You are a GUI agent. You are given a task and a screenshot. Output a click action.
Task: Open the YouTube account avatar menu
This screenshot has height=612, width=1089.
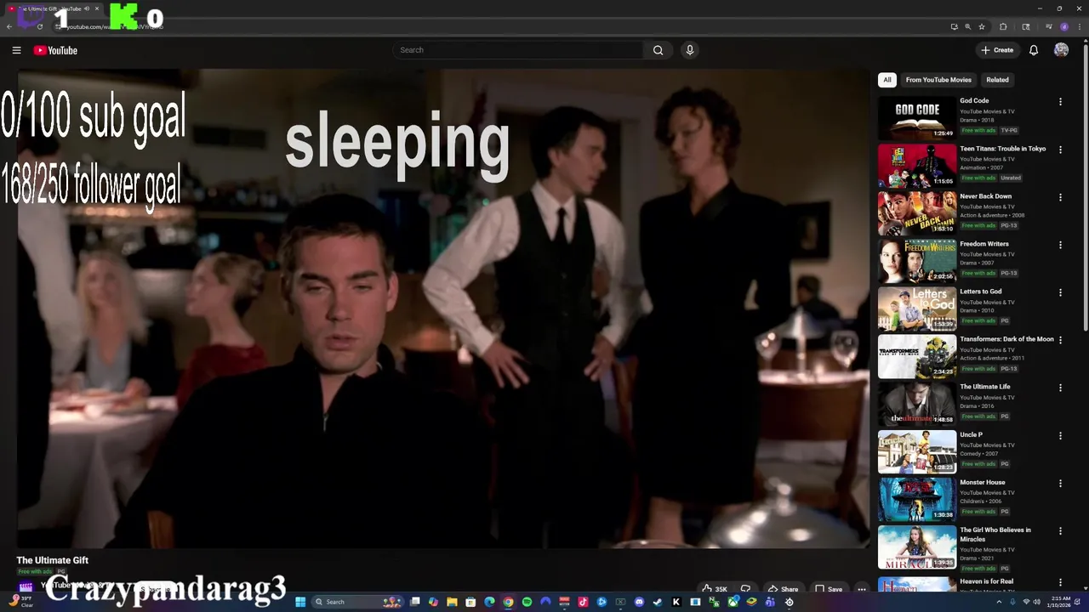(x=1061, y=50)
